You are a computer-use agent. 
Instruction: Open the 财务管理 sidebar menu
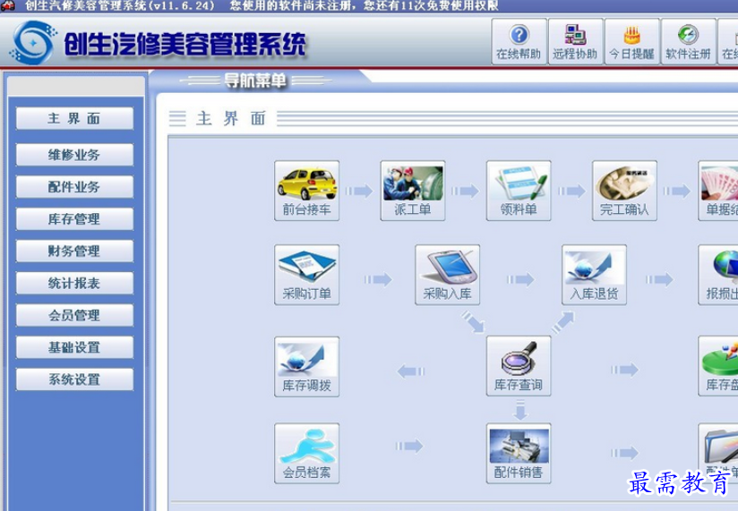(x=74, y=251)
